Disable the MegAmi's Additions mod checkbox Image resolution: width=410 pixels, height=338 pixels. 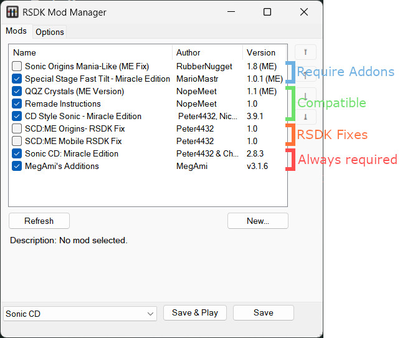pos(17,166)
